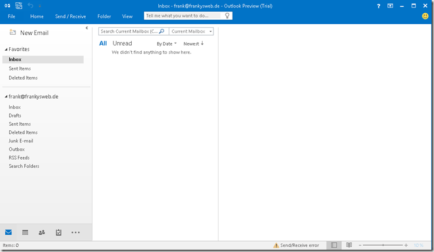Switch to Reading view layout button
The width and height of the screenshot is (434, 252).
pos(349,245)
